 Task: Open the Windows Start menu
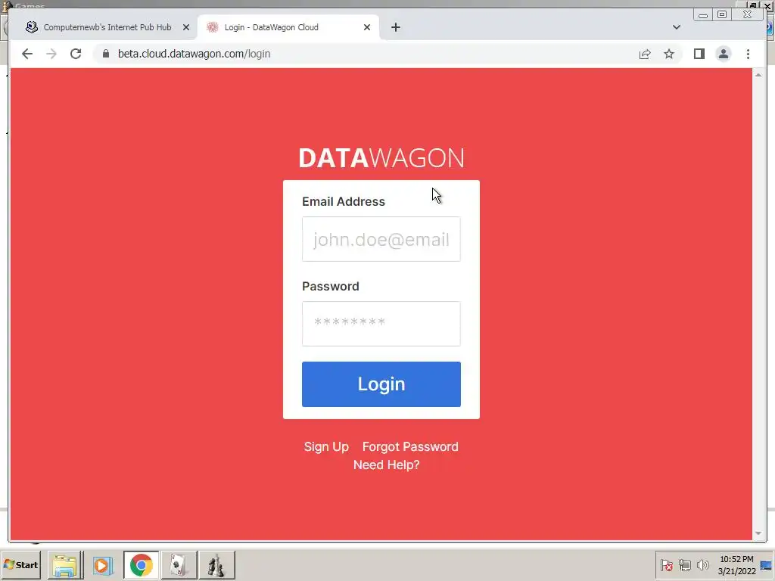(x=20, y=564)
